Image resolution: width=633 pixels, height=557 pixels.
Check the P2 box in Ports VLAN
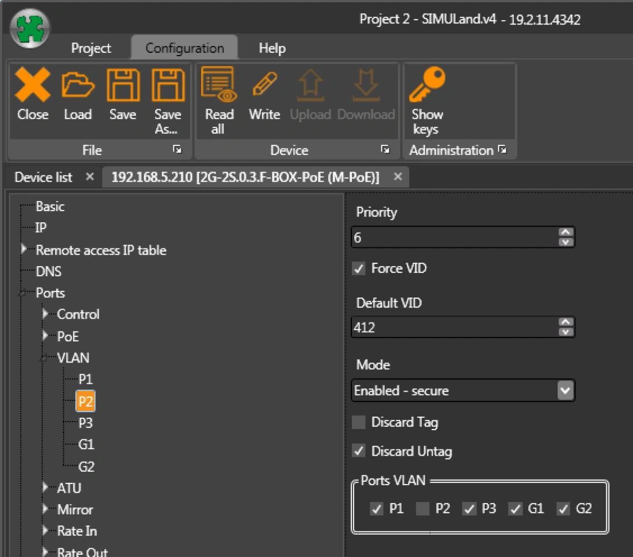[x=423, y=509]
